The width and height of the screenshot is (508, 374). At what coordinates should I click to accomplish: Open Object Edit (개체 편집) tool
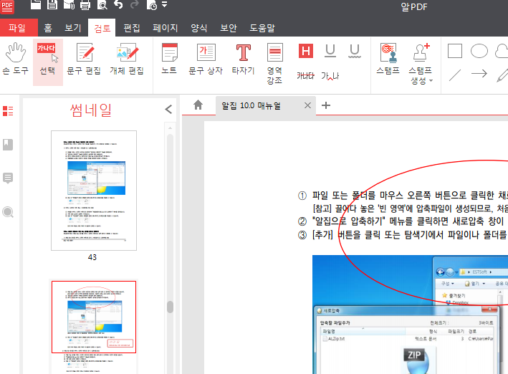[x=127, y=59]
